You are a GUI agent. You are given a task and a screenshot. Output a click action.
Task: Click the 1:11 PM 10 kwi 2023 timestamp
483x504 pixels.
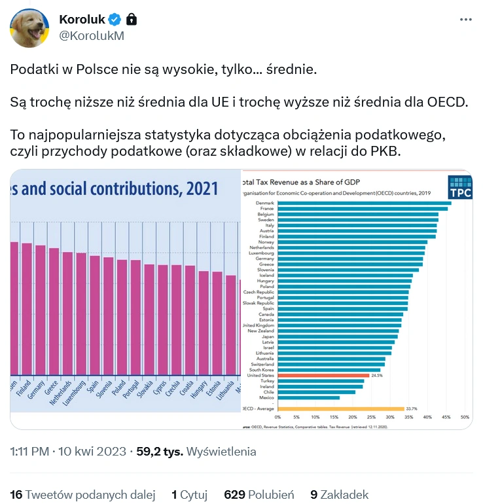point(68,452)
